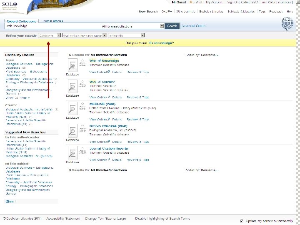Open the MEDLINE (WoK) database thumbnail
Screen dimensions: 300x225
72,108
